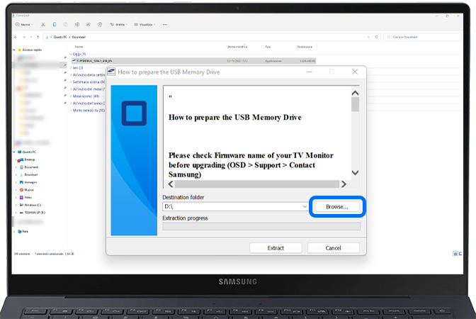Open the Ordina sort dropdown
The image size is (476, 319).
coord(118,25)
